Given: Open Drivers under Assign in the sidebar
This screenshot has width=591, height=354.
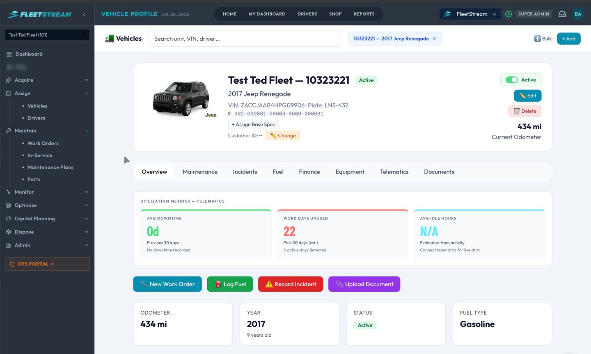Looking at the screenshot, I should point(36,118).
